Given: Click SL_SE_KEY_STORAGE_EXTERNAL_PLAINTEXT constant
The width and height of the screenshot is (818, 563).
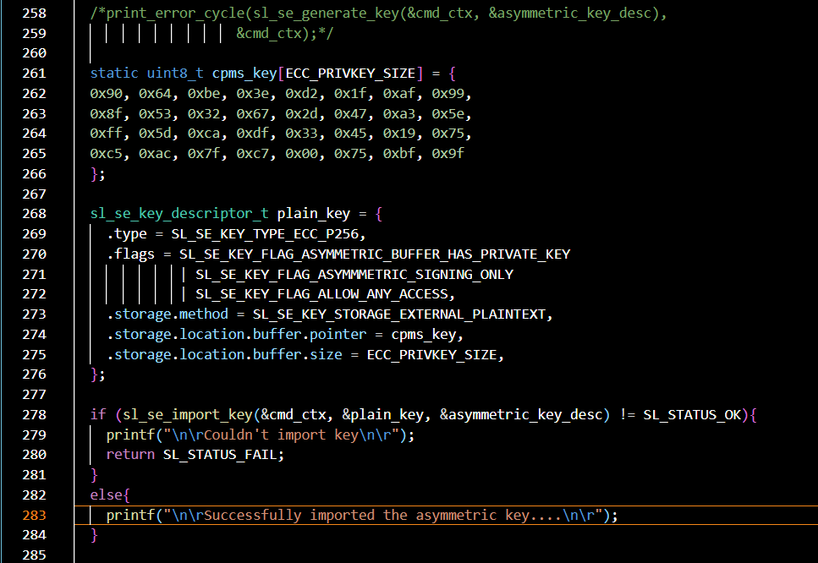Looking at the screenshot, I should (x=399, y=314).
